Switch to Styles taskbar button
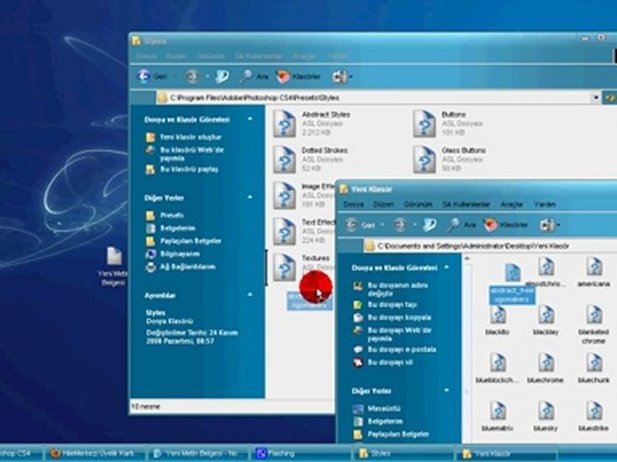 (x=403, y=454)
